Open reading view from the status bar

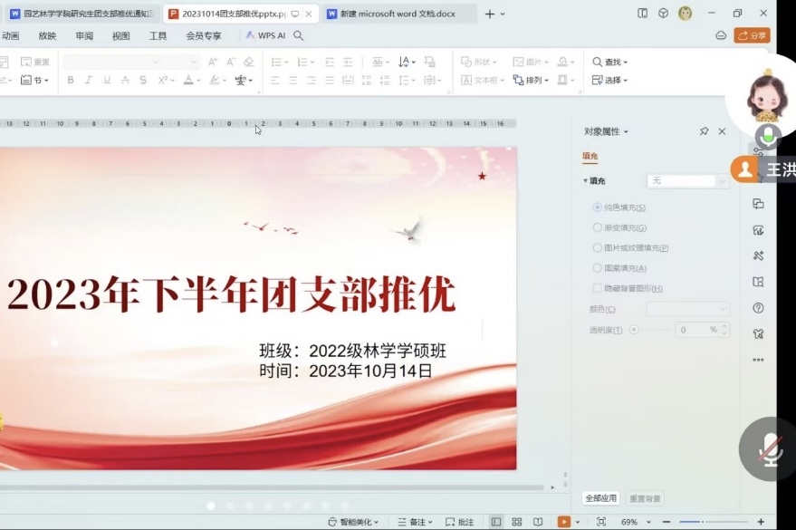(537, 522)
